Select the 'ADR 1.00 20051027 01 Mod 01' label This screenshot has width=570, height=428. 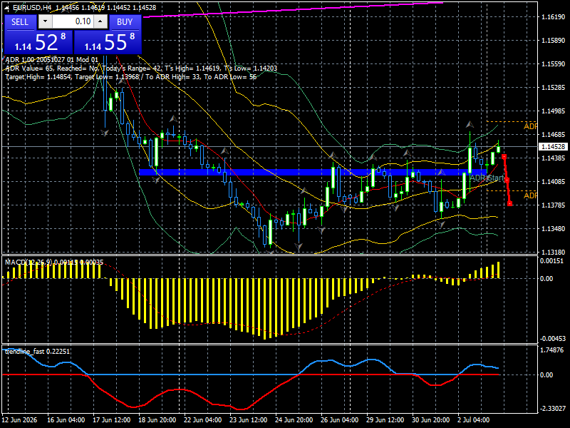click(51, 60)
